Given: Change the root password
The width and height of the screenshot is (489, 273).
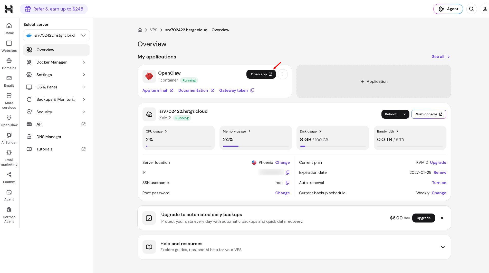Looking at the screenshot, I should 282,193.
